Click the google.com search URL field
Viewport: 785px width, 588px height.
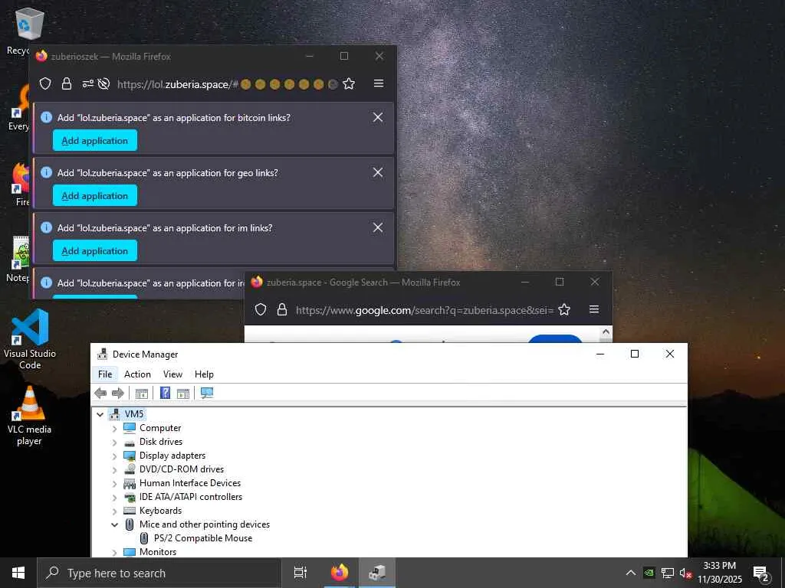[x=425, y=310]
